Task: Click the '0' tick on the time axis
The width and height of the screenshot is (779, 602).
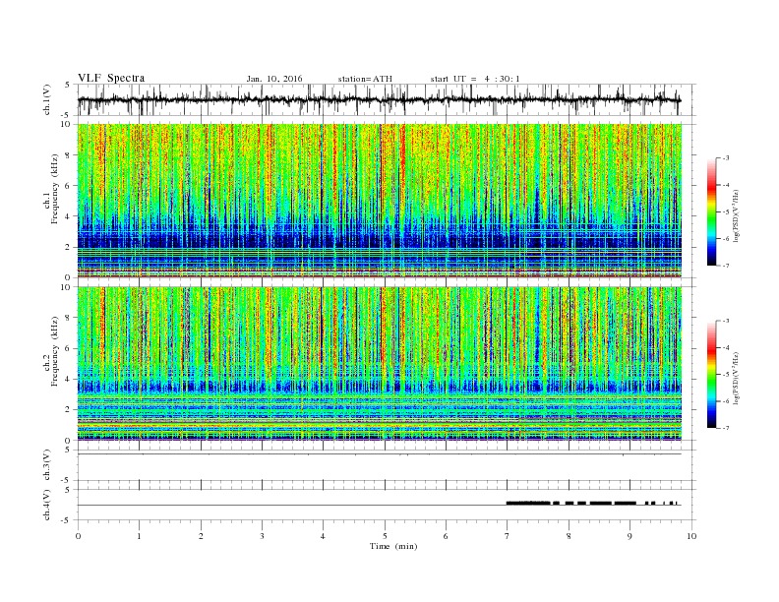Action: point(78,536)
